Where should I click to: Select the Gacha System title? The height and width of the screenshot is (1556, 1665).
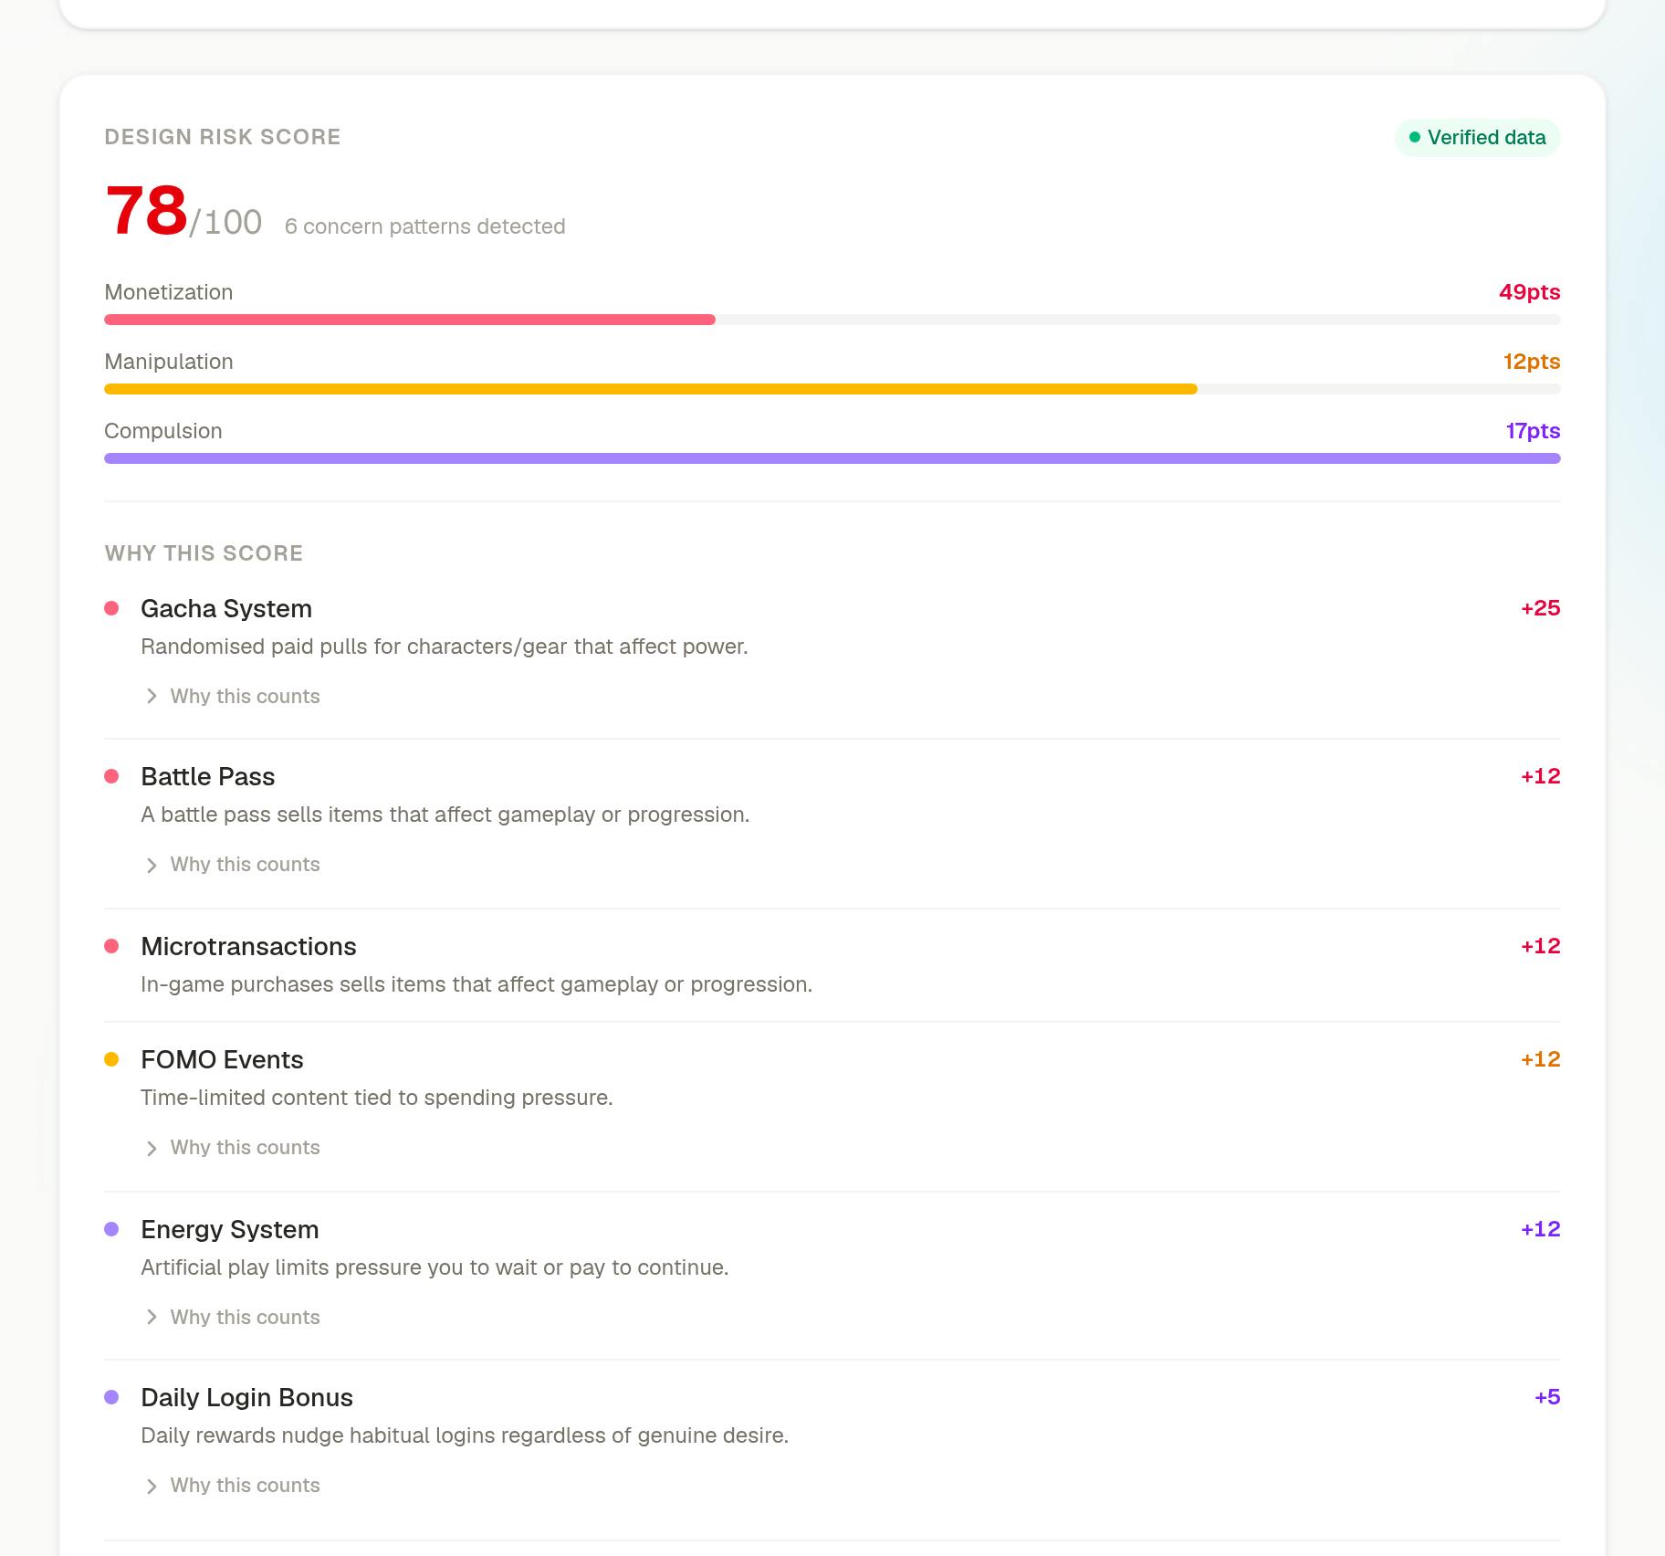226,609
